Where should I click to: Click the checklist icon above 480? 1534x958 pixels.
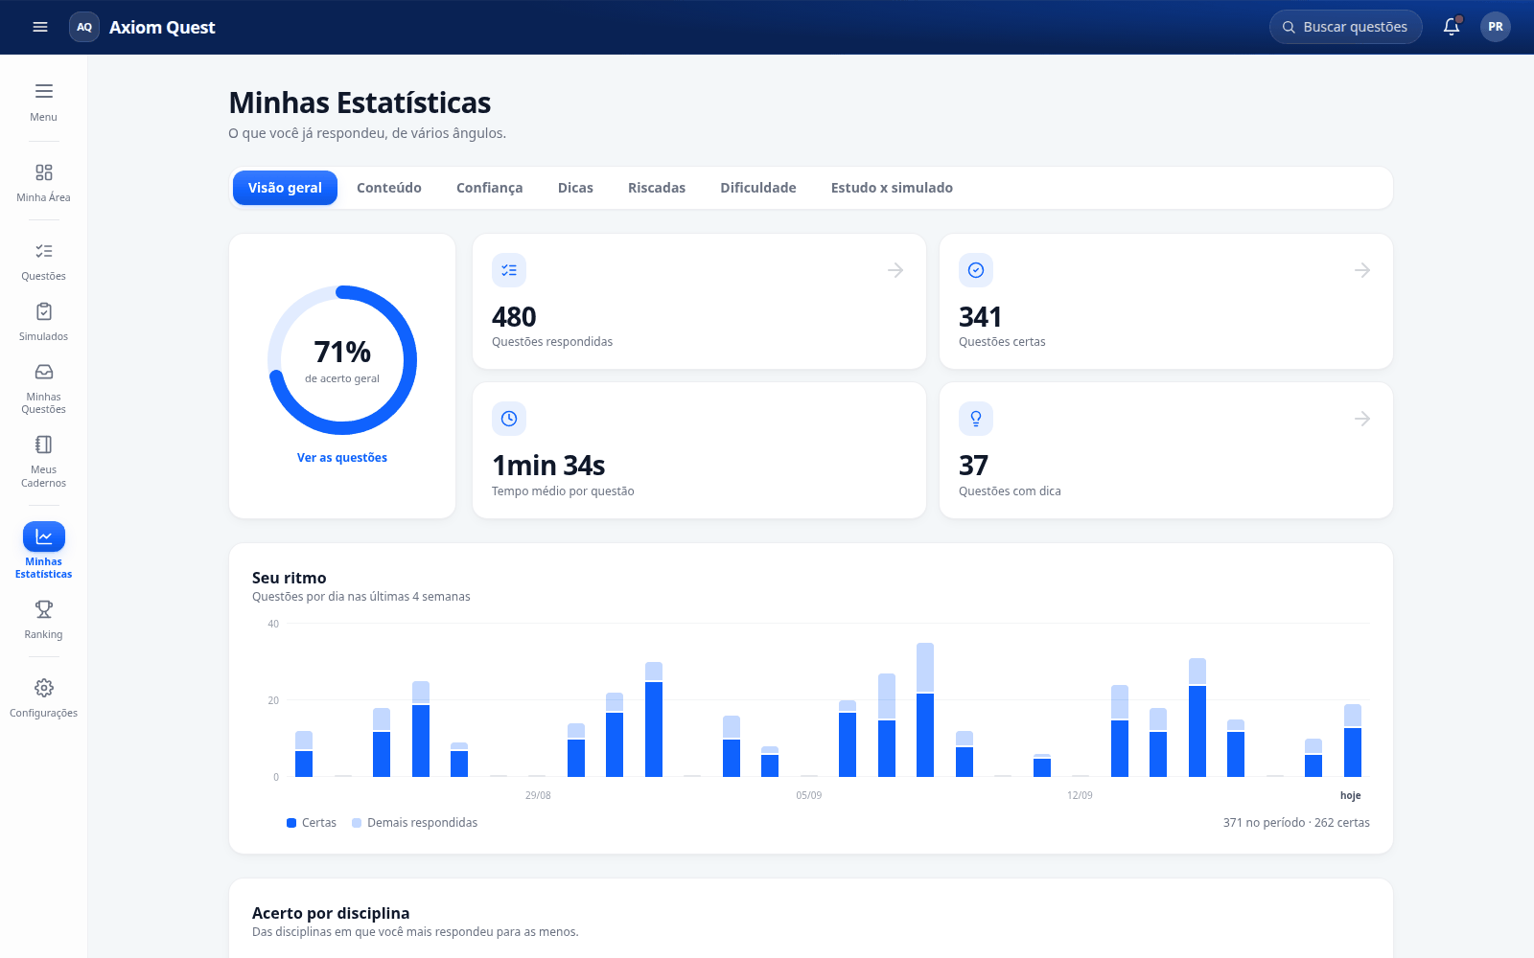tap(509, 270)
